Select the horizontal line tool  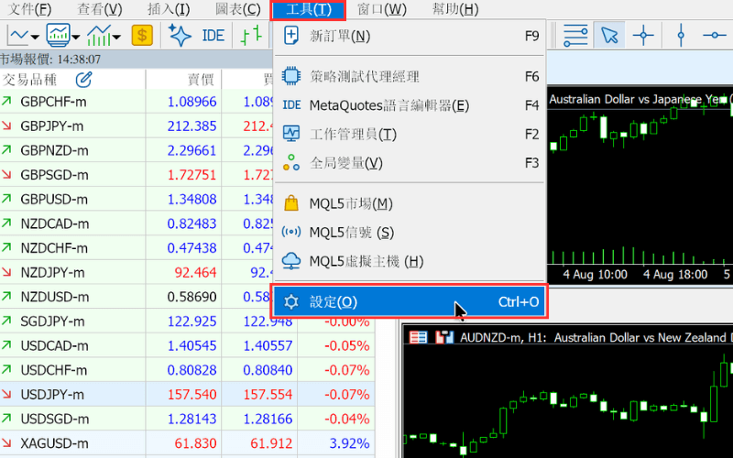point(715,35)
